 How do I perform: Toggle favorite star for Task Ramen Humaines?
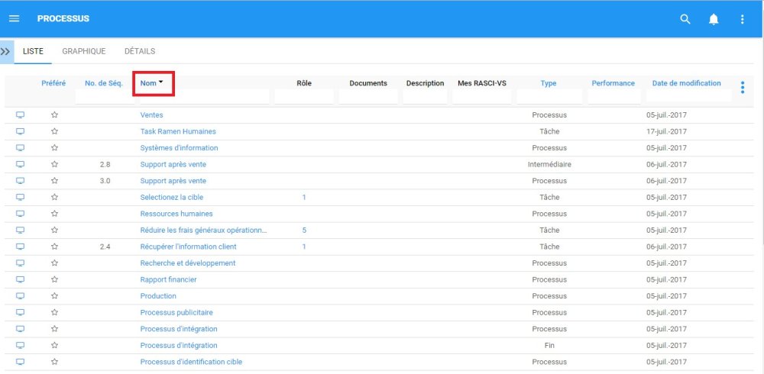[x=54, y=131]
